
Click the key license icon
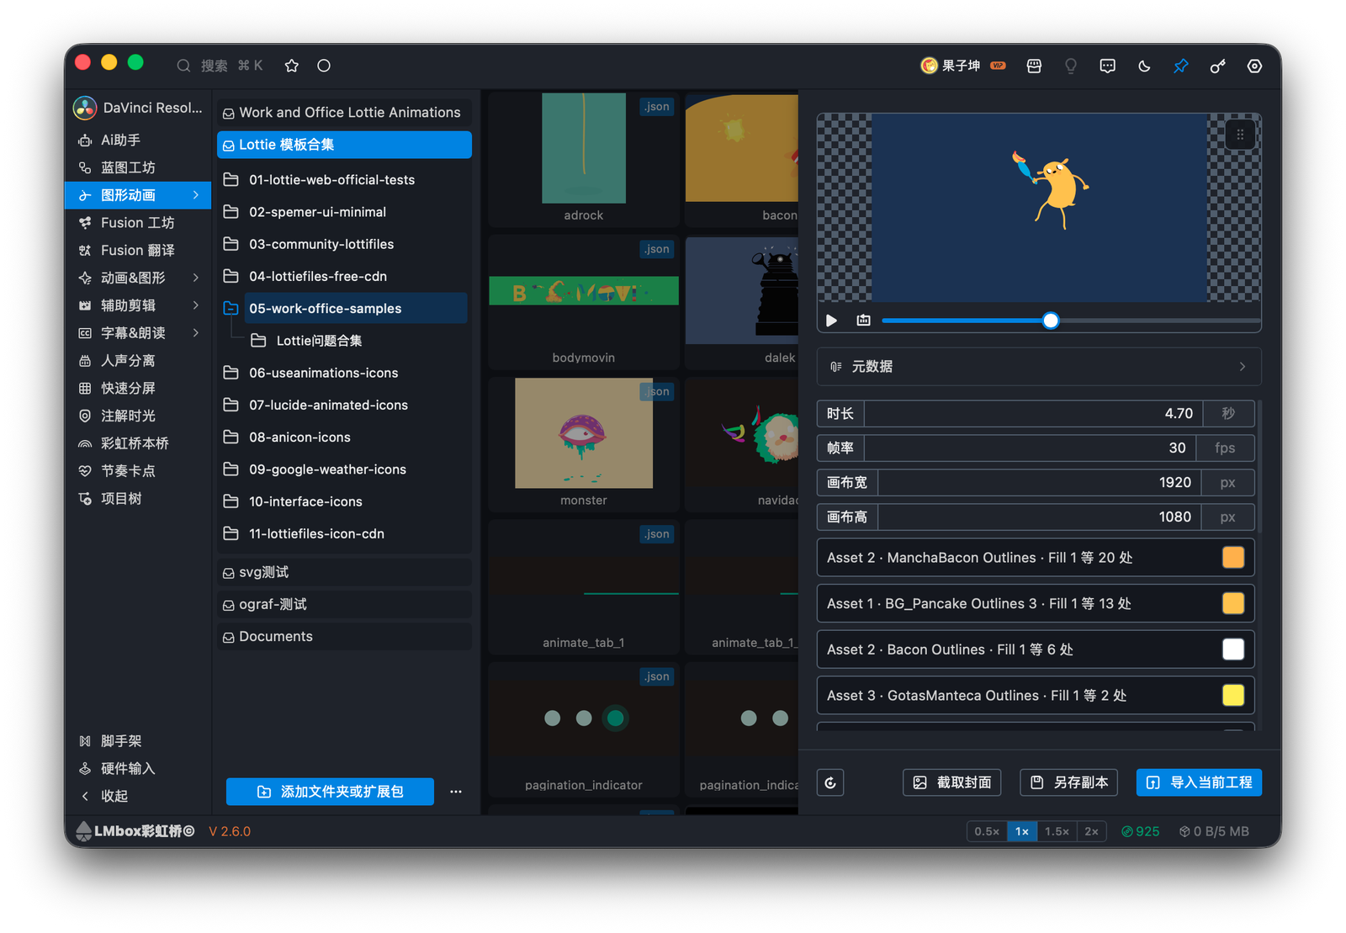(x=1217, y=66)
